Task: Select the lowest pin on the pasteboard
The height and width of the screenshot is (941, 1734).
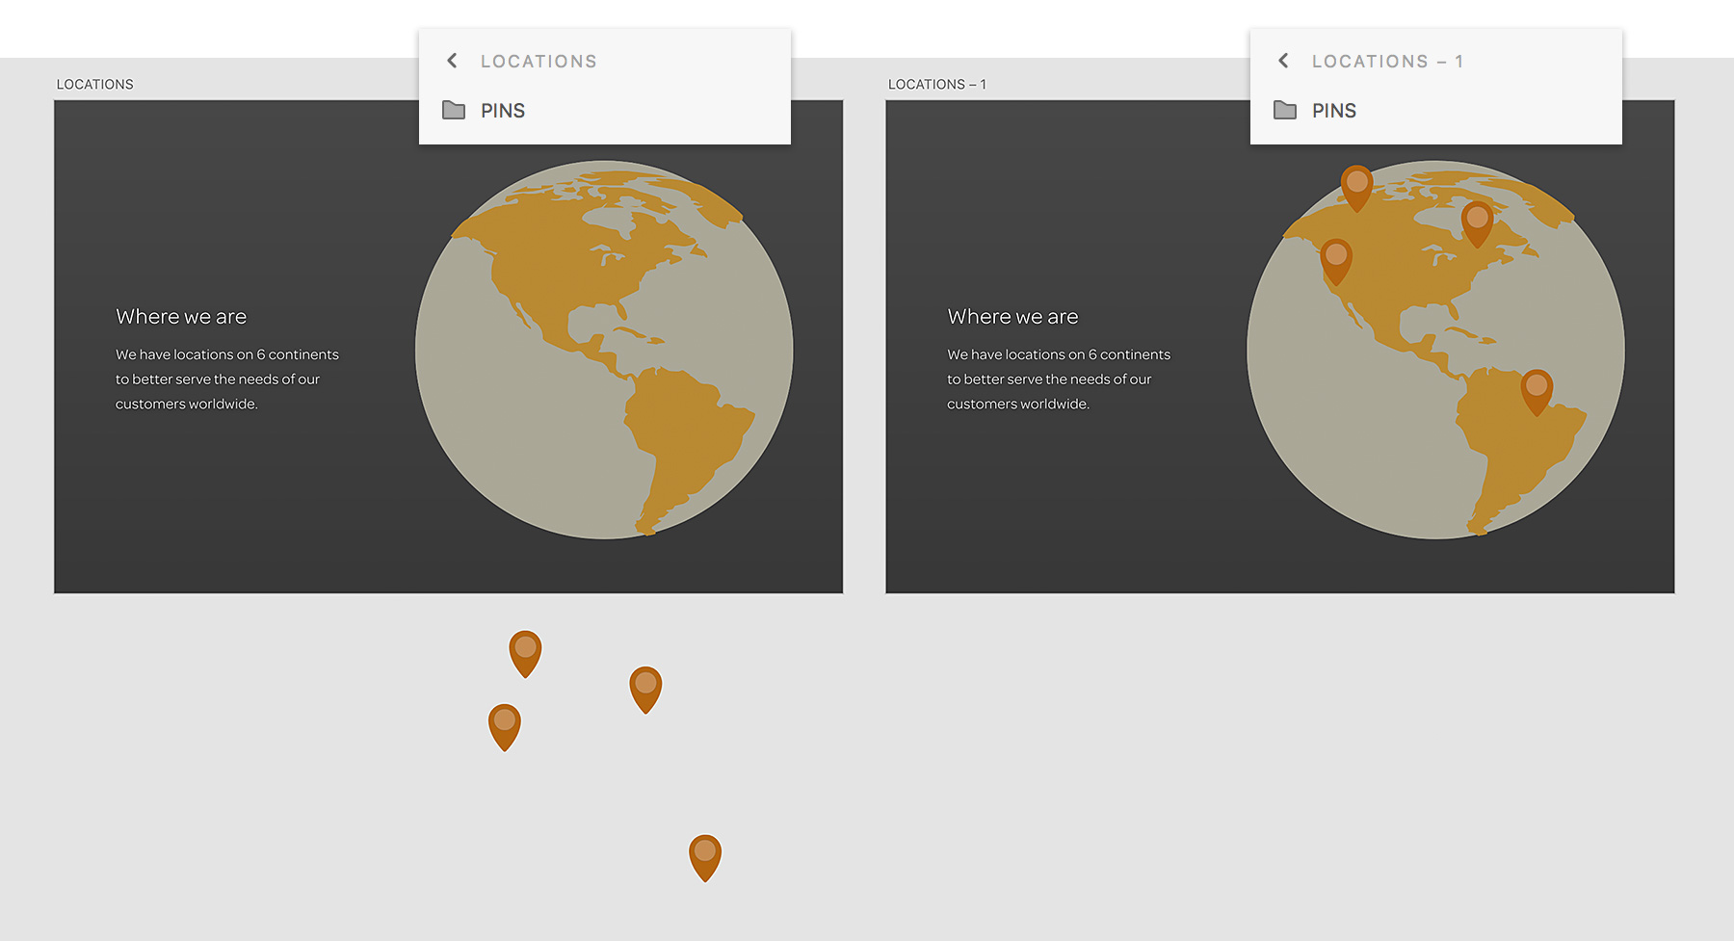Action: click(x=705, y=858)
